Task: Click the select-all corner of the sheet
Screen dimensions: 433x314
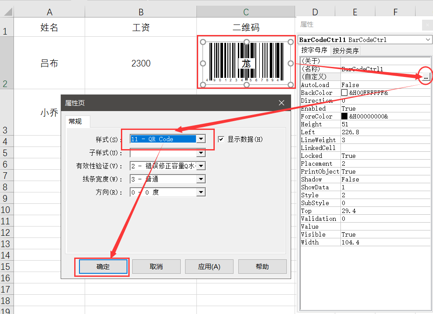Action: [7, 12]
